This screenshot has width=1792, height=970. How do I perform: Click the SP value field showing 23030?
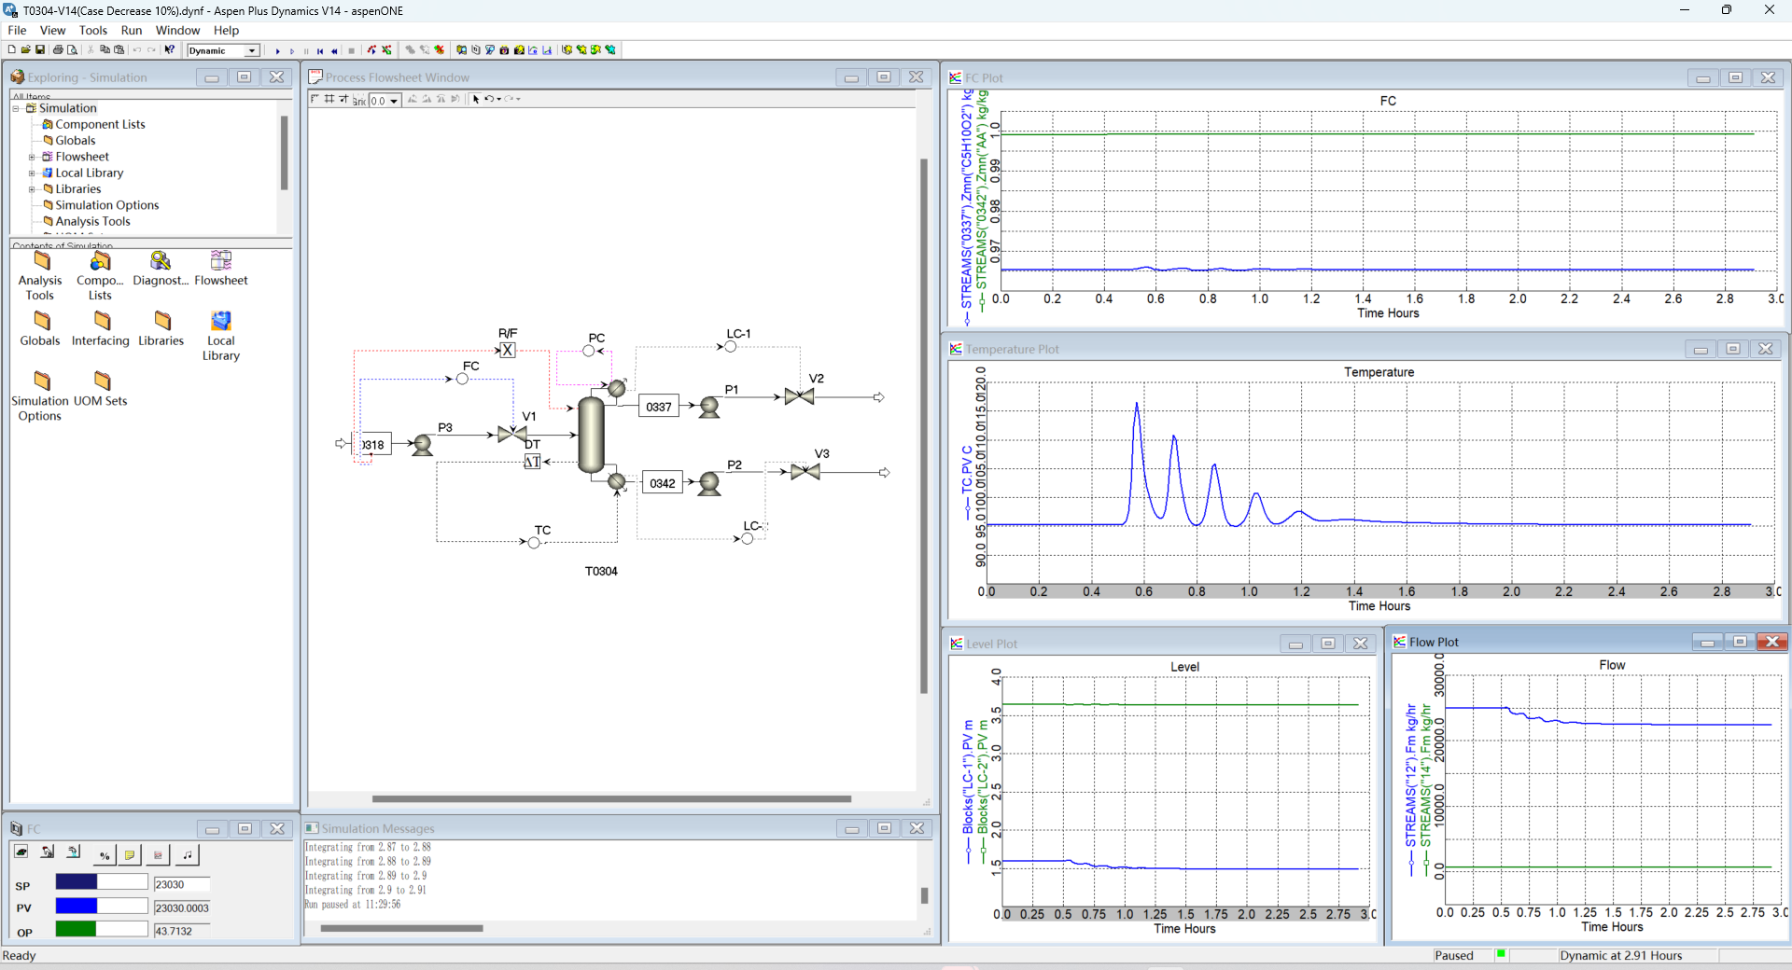182,884
